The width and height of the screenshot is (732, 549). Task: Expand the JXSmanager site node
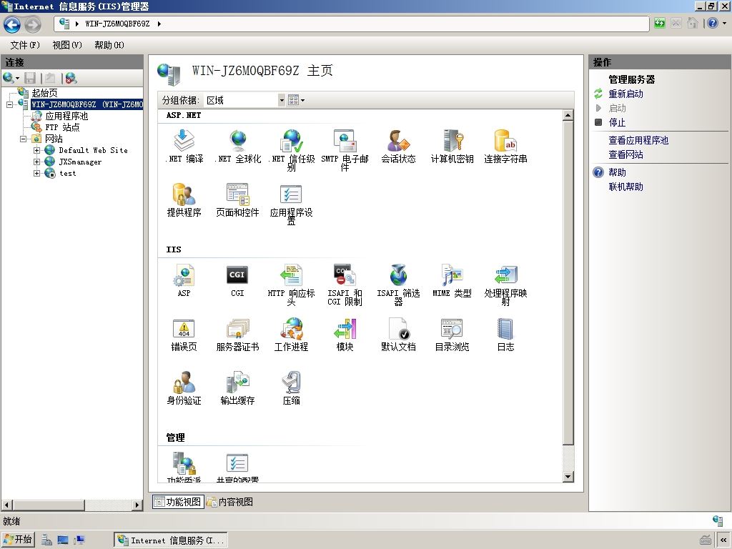(36, 162)
